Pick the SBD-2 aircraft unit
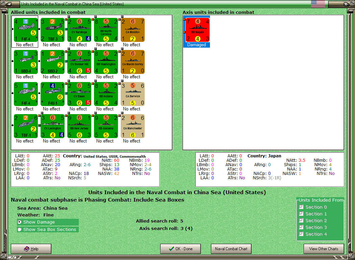355x260 pixels. coord(52,62)
